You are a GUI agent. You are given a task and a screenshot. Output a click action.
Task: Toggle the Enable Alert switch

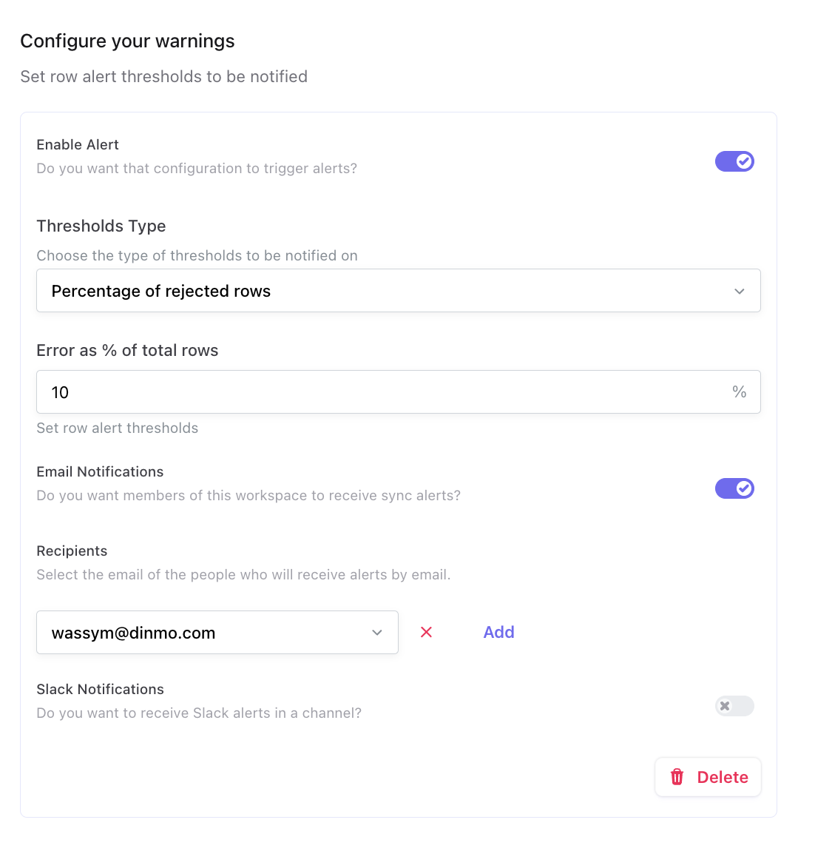pos(734,161)
